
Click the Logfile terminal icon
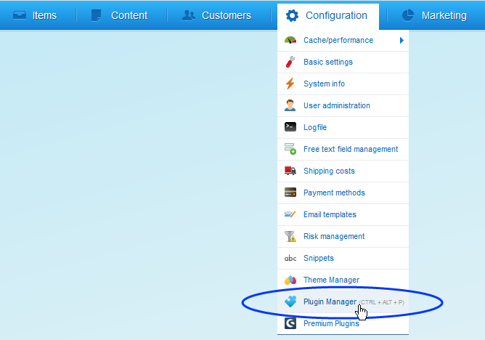290,127
